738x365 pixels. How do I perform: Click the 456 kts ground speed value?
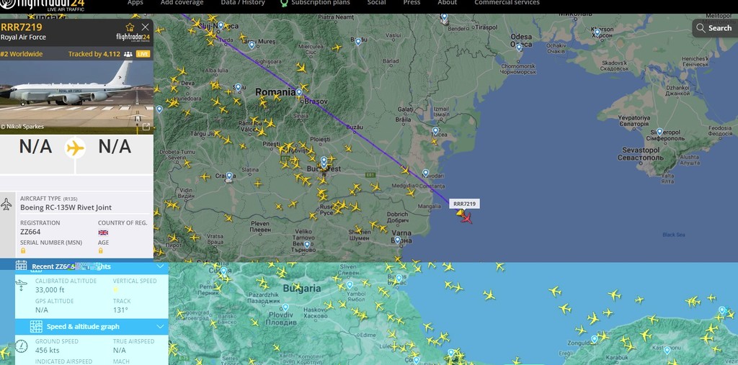point(48,350)
